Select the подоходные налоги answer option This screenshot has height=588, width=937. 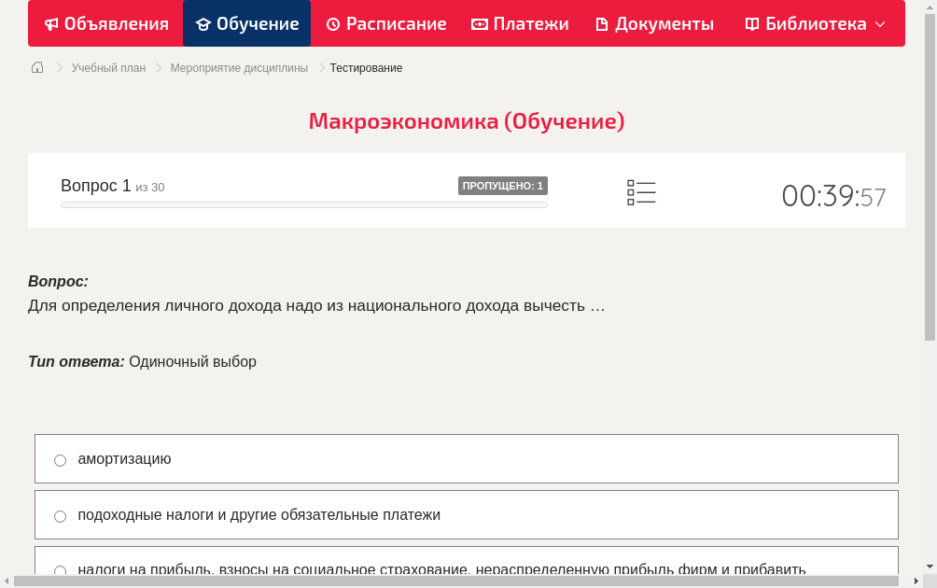[60, 515]
